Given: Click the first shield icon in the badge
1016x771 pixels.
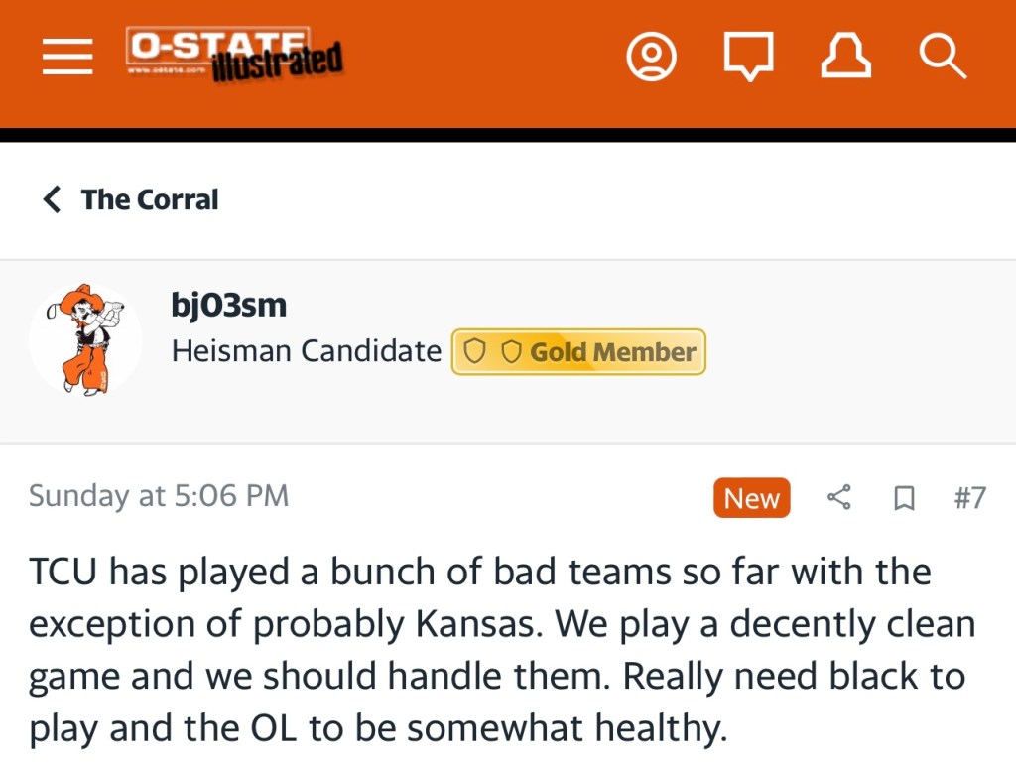Looking at the screenshot, I should [x=475, y=352].
